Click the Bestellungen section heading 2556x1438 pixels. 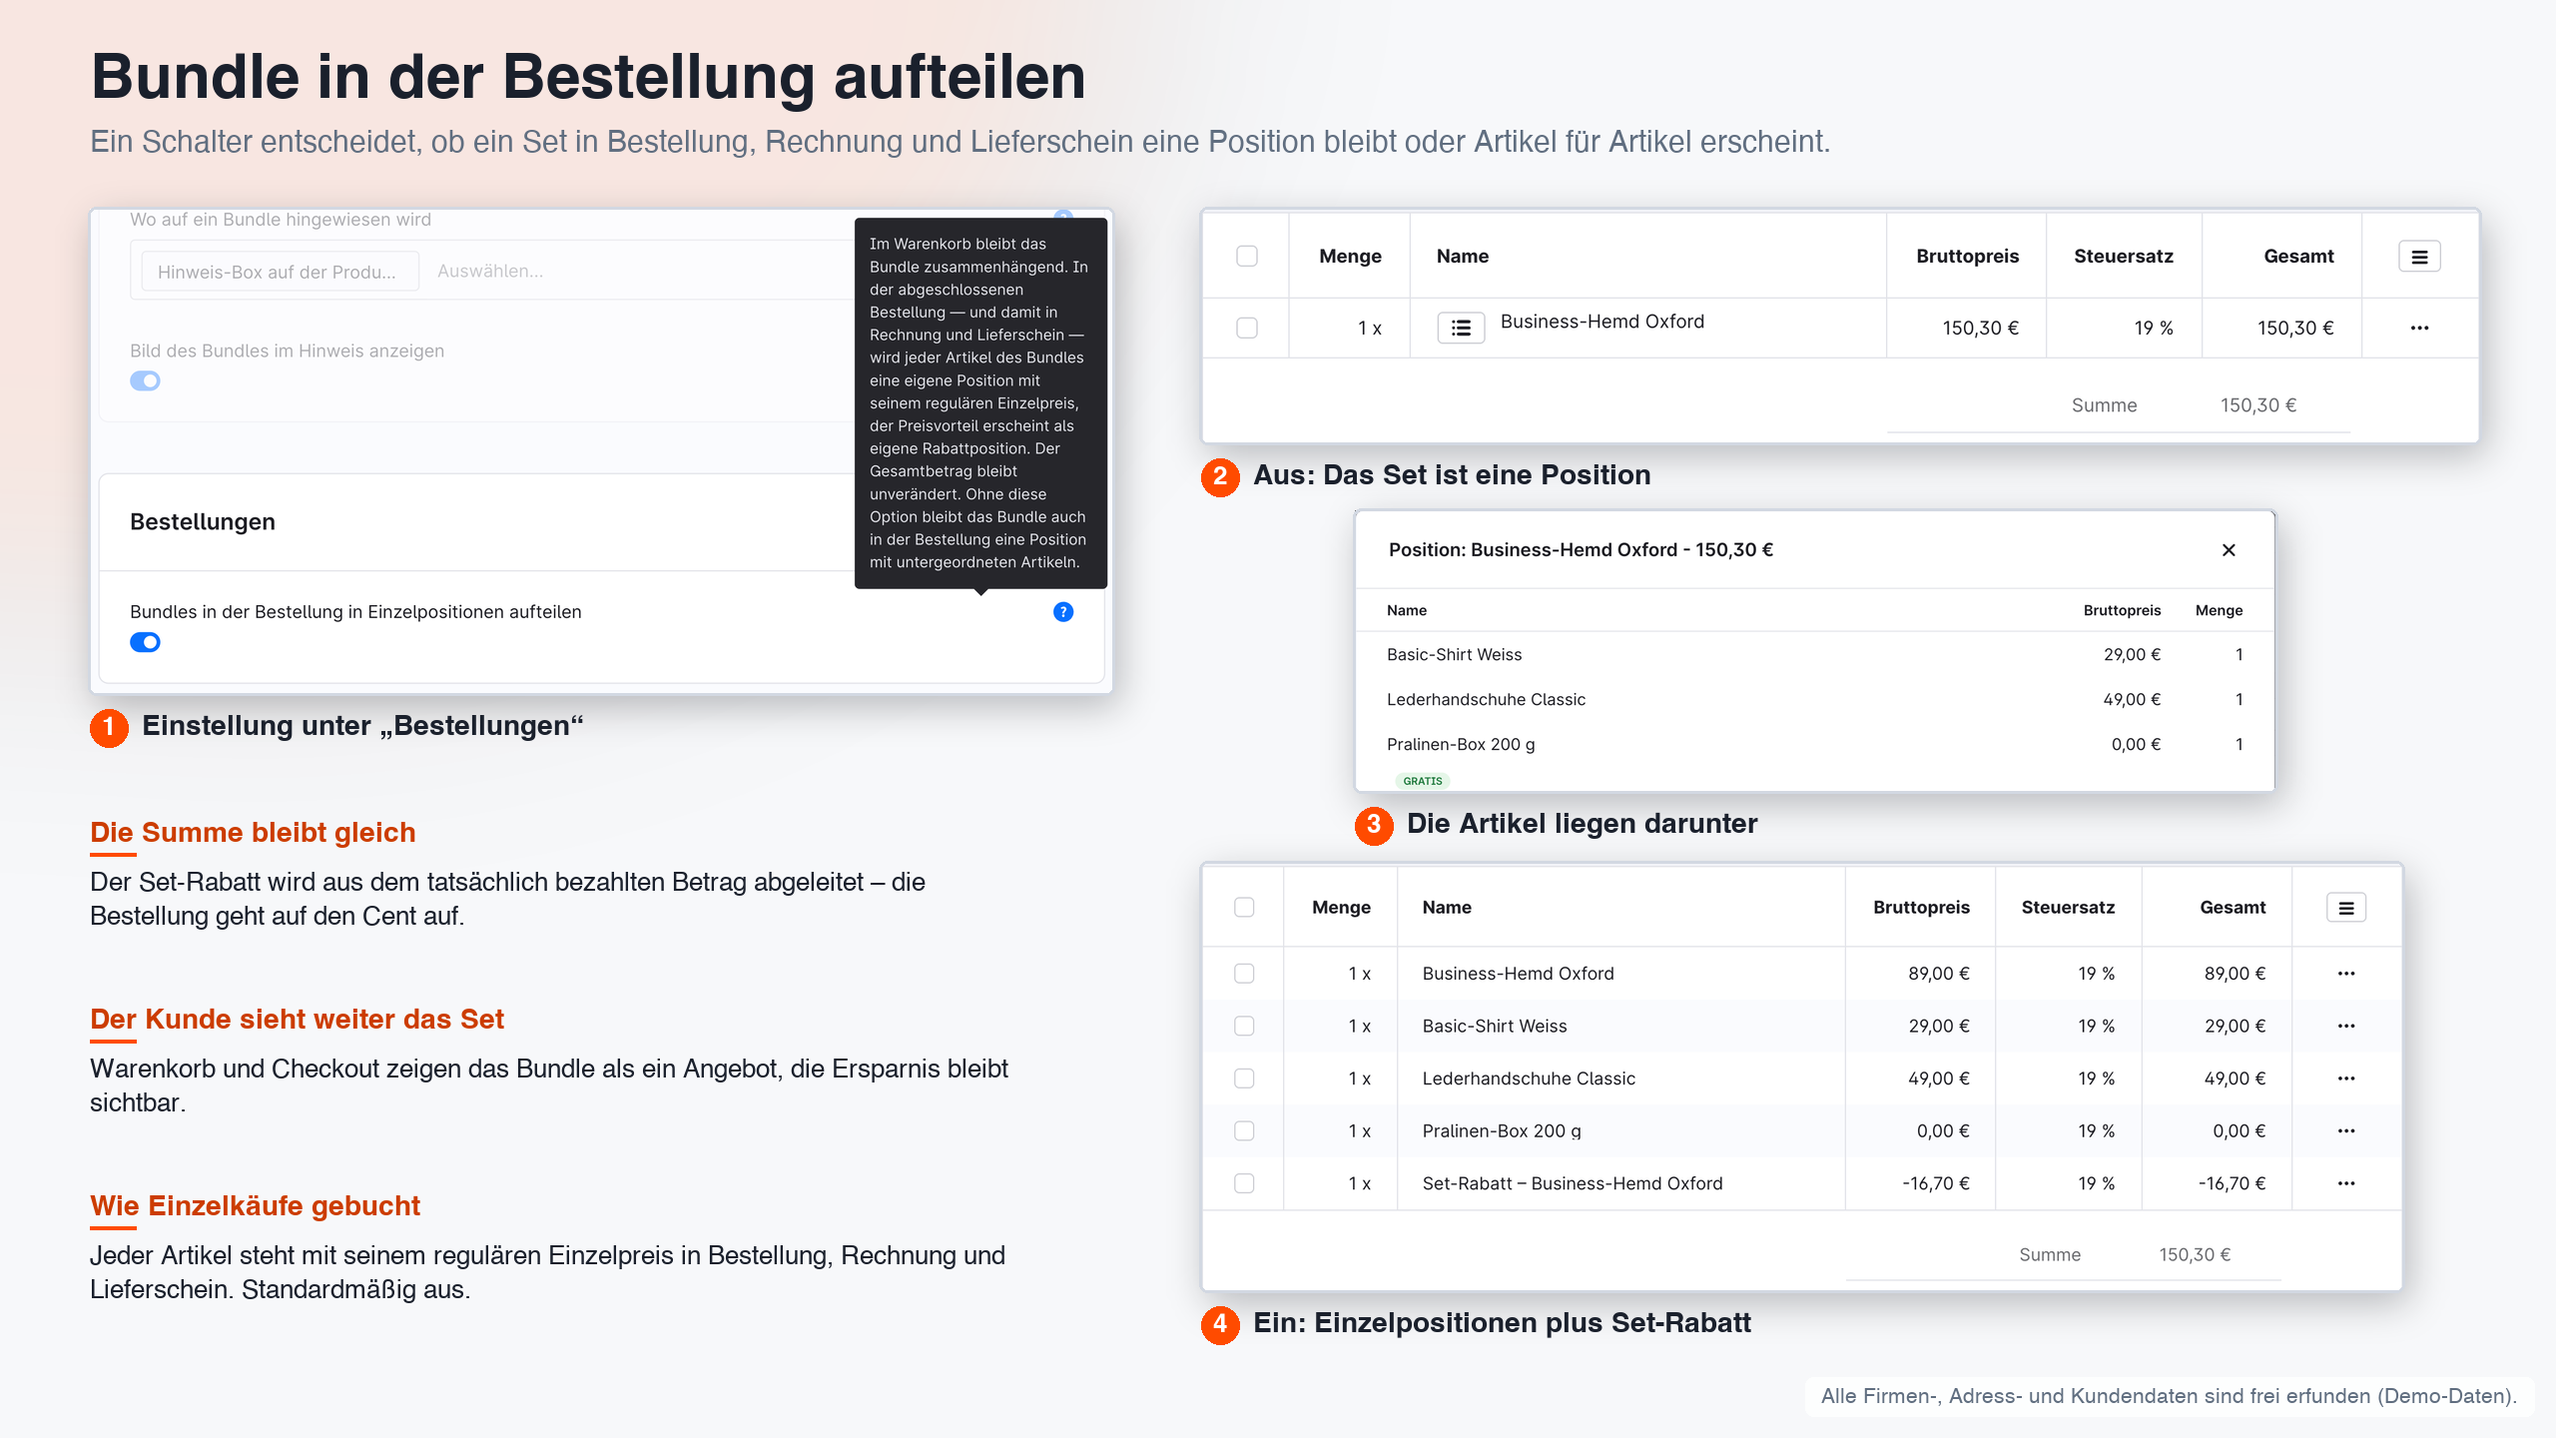(x=203, y=521)
